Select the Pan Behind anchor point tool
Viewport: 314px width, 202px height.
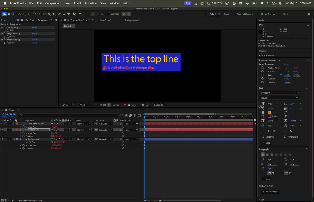(39, 14)
